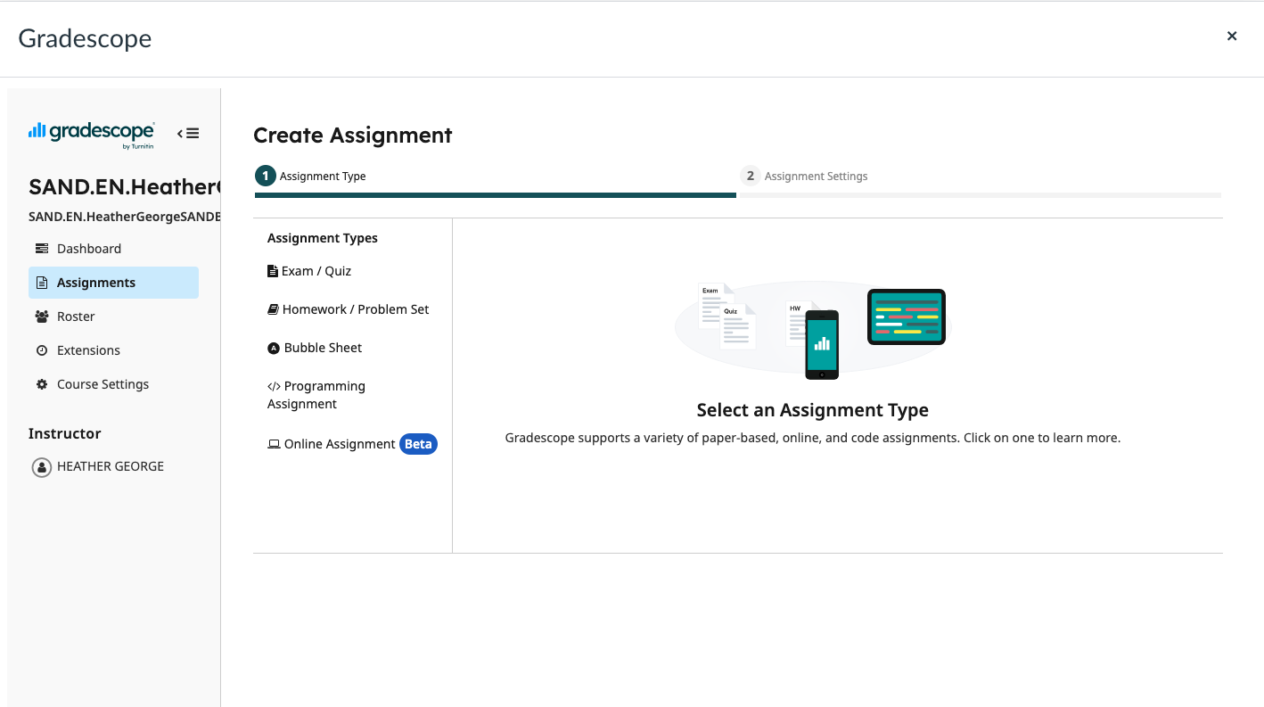The width and height of the screenshot is (1264, 707).
Task: Select step 1 Assignment Type tab
Action: pos(311,177)
